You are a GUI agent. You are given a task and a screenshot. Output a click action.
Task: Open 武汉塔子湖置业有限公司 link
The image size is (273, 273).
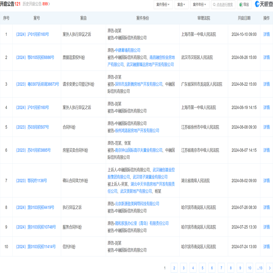(150, 177)
